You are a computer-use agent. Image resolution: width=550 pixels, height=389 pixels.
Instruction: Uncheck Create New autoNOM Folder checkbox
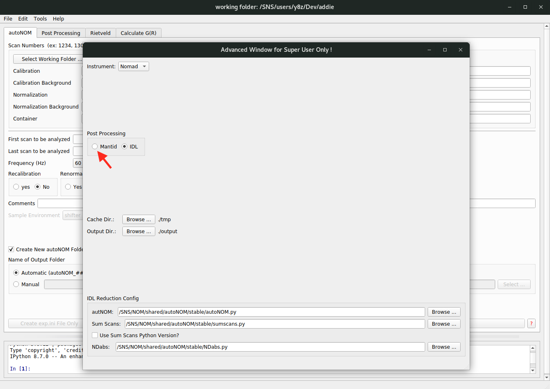pyautogui.click(x=11, y=250)
